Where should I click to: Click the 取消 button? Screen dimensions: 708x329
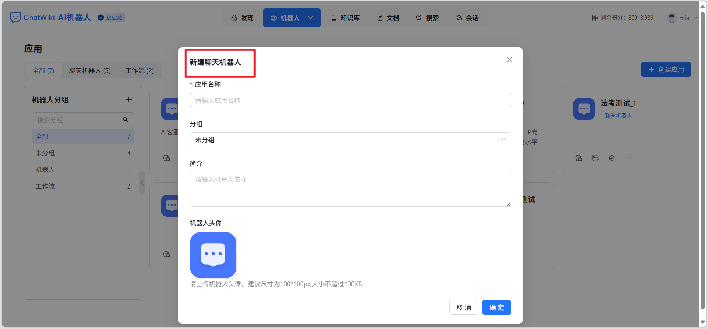[464, 307]
